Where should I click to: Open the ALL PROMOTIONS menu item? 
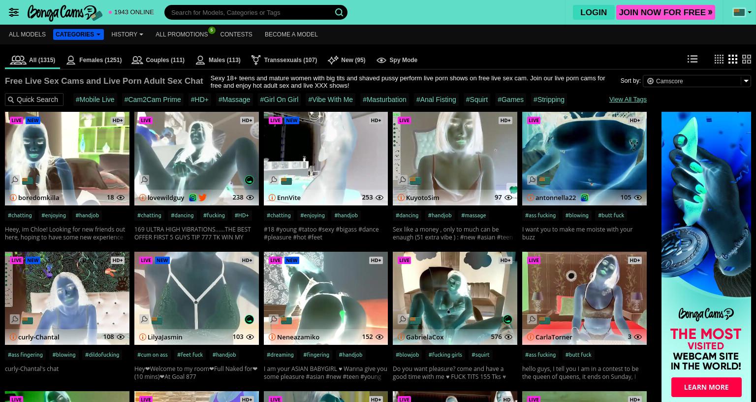pos(182,34)
